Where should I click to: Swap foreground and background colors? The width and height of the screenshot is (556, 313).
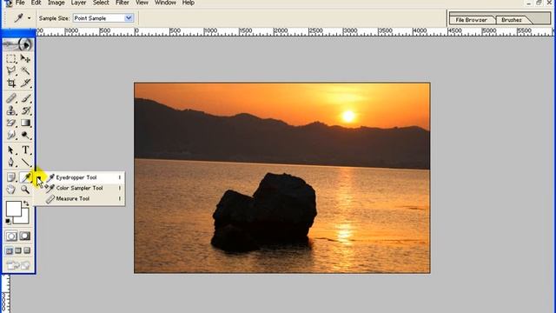point(26,203)
